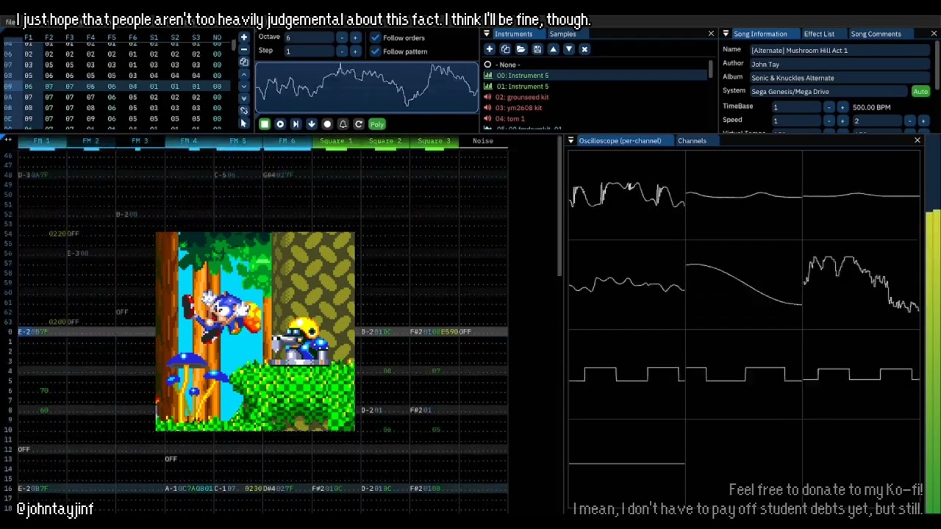
Task: Click the Author field
Action: 839,64
